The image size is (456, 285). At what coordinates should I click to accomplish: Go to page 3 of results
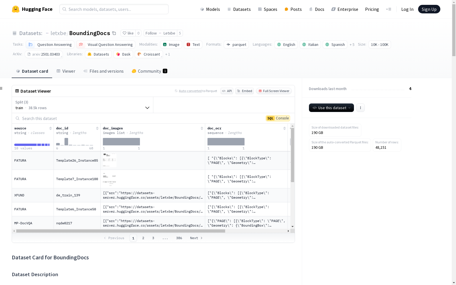pyautogui.click(x=153, y=238)
